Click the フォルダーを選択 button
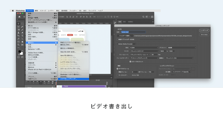The height and width of the screenshot is (125, 223). 125,36
